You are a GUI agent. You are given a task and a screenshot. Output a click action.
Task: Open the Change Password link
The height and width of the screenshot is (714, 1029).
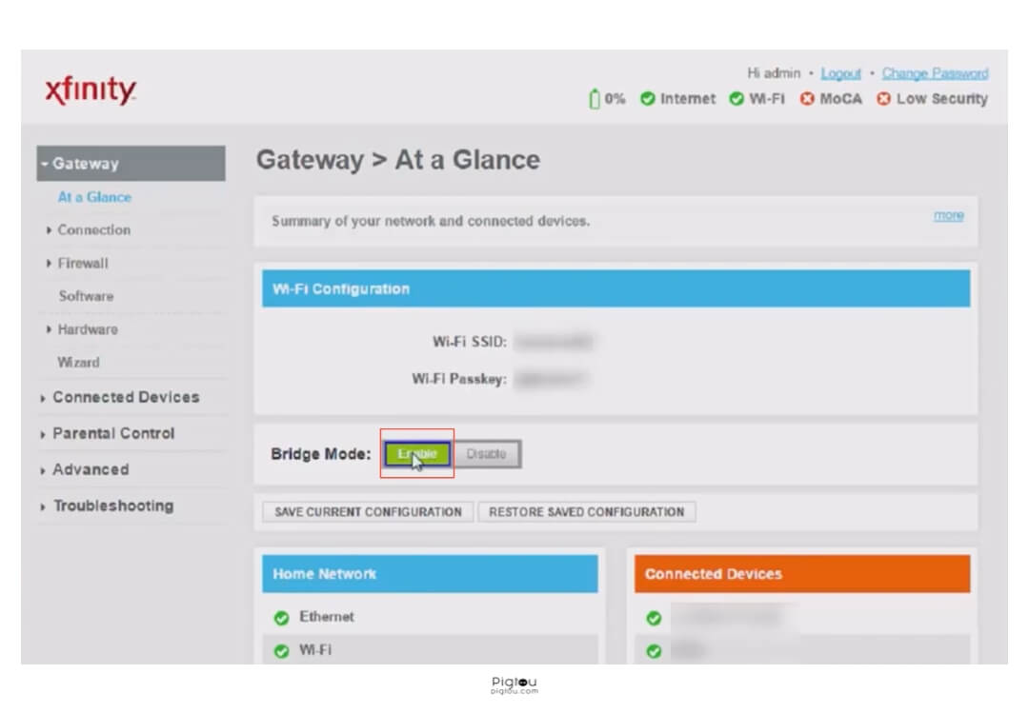pyautogui.click(x=935, y=72)
